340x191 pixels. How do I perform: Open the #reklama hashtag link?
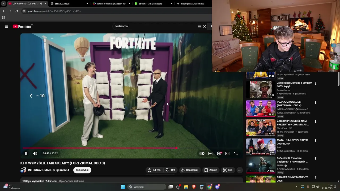[x=79, y=181]
